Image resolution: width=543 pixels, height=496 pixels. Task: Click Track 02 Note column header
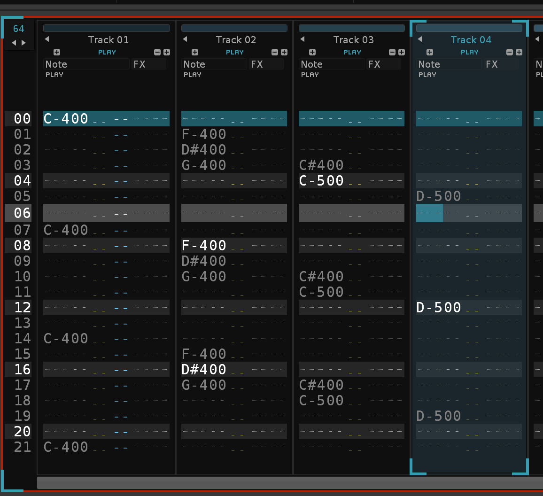pos(214,64)
